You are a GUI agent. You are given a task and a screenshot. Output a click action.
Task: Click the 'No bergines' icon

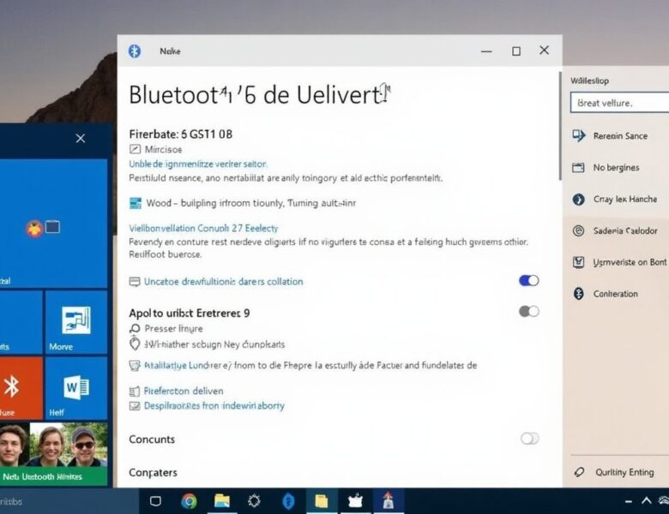point(578,168)
